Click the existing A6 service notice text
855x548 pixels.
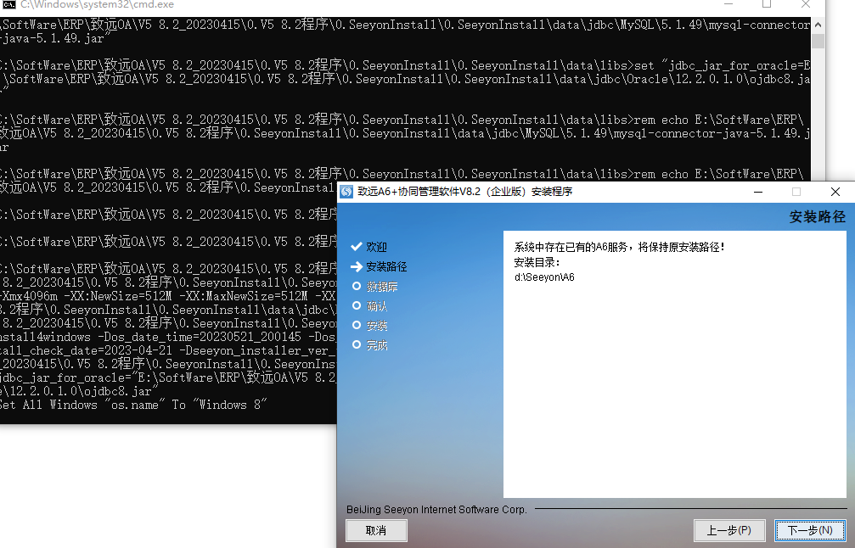click(620, 248)
